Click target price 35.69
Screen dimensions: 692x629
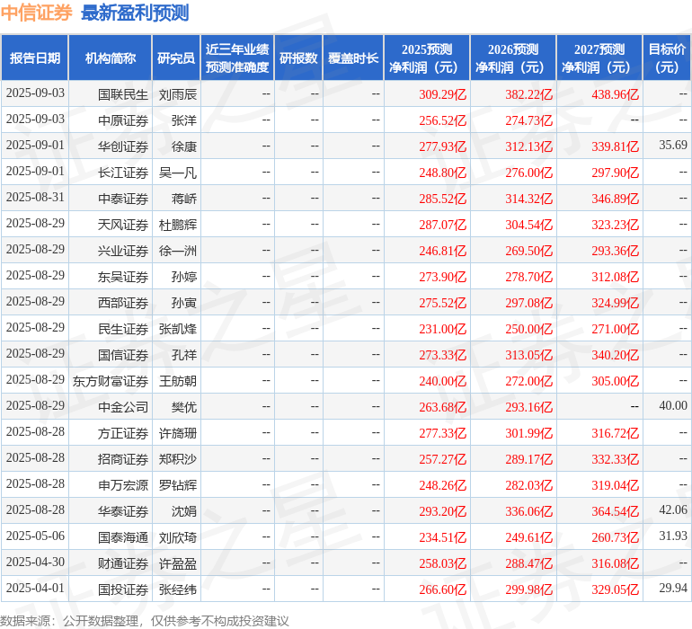[x=673, y=145]
